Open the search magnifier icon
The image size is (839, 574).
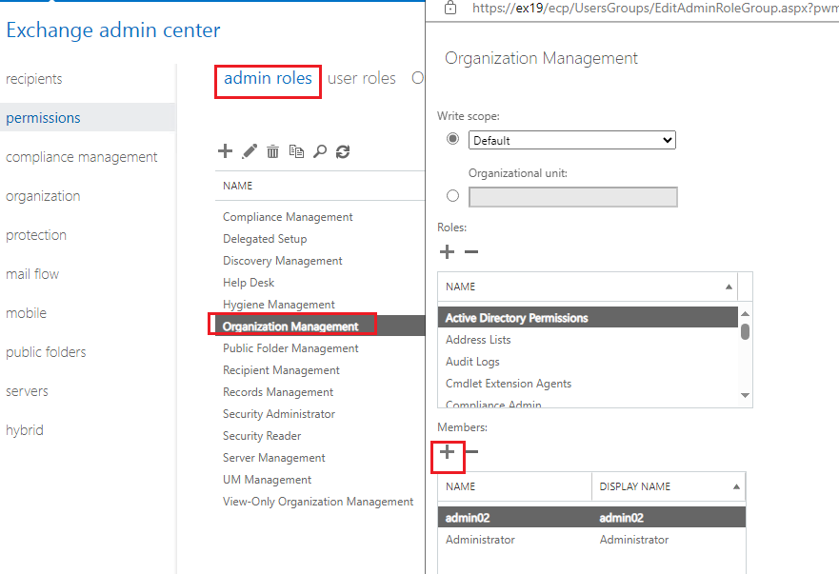319,150
